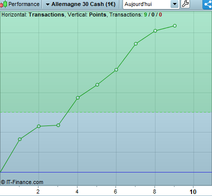Image resolution: width=212 pixels, height=196 pixels.
Task: Click axis label 6
Action: point(115,191)
